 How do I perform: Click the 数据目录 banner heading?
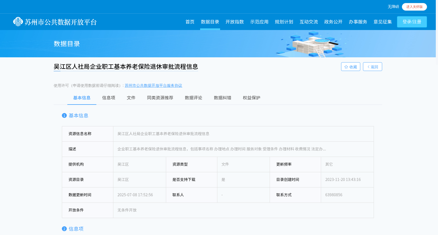tap(67, 44)
